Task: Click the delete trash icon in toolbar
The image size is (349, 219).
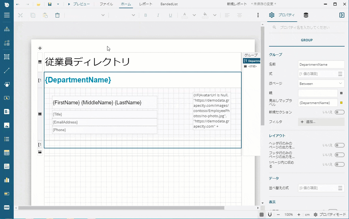Action: click(57, 15)
